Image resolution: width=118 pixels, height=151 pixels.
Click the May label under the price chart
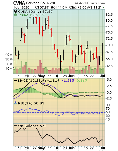tap(41, 76)
